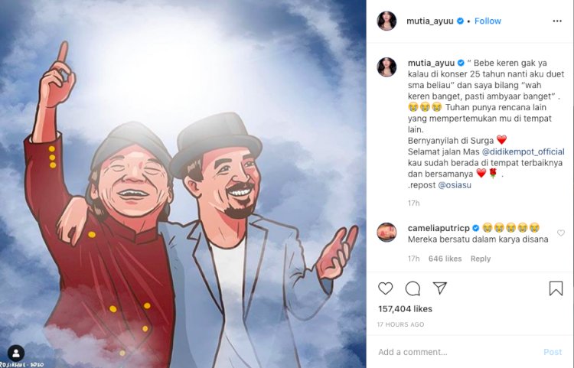Open comment bubble icon under post

[x=413, y=288]
